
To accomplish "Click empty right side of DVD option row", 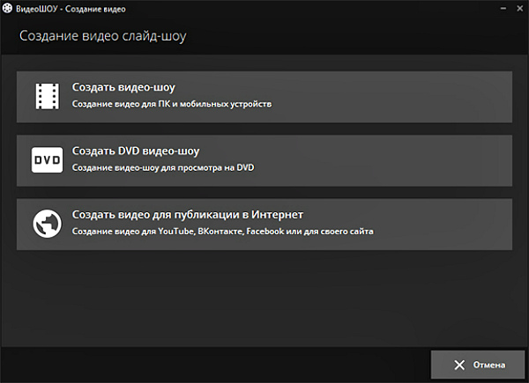I will click(423, 159).
